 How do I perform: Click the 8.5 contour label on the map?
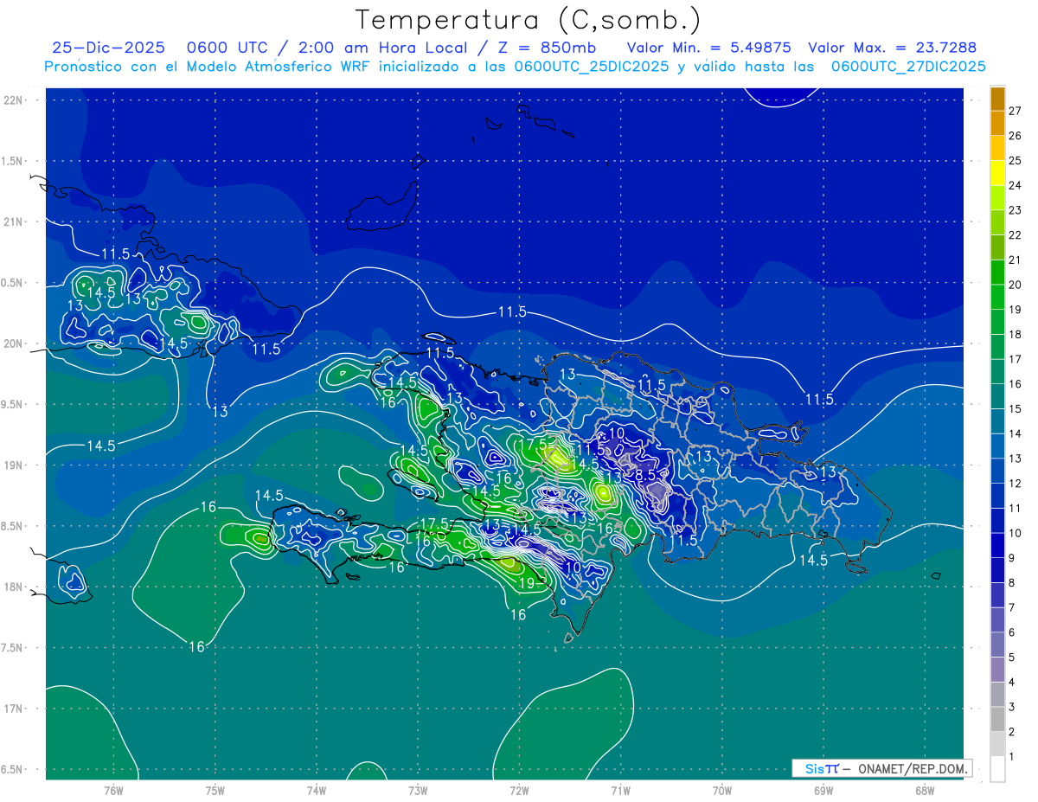pos(645,475)
